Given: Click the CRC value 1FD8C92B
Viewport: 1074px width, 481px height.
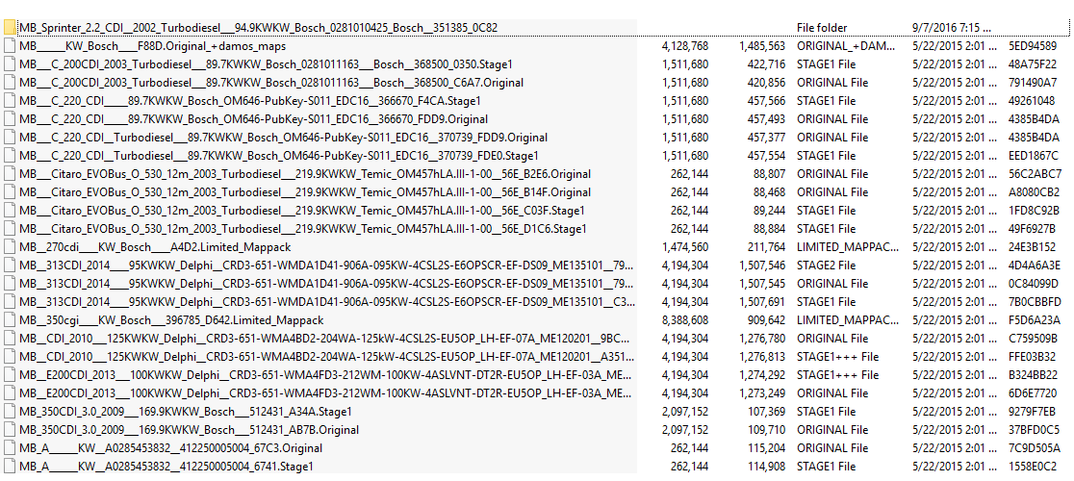Looking at the screenshot, I should (1033, 210).
